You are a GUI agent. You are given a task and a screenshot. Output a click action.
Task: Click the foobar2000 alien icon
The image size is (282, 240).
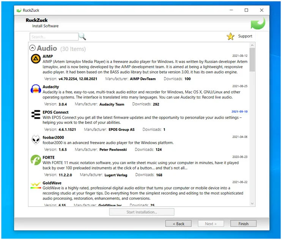coord(36,140)
